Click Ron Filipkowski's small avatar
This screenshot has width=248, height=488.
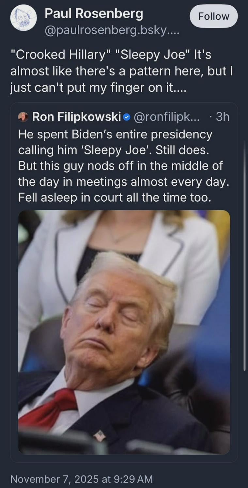(23, 117)
